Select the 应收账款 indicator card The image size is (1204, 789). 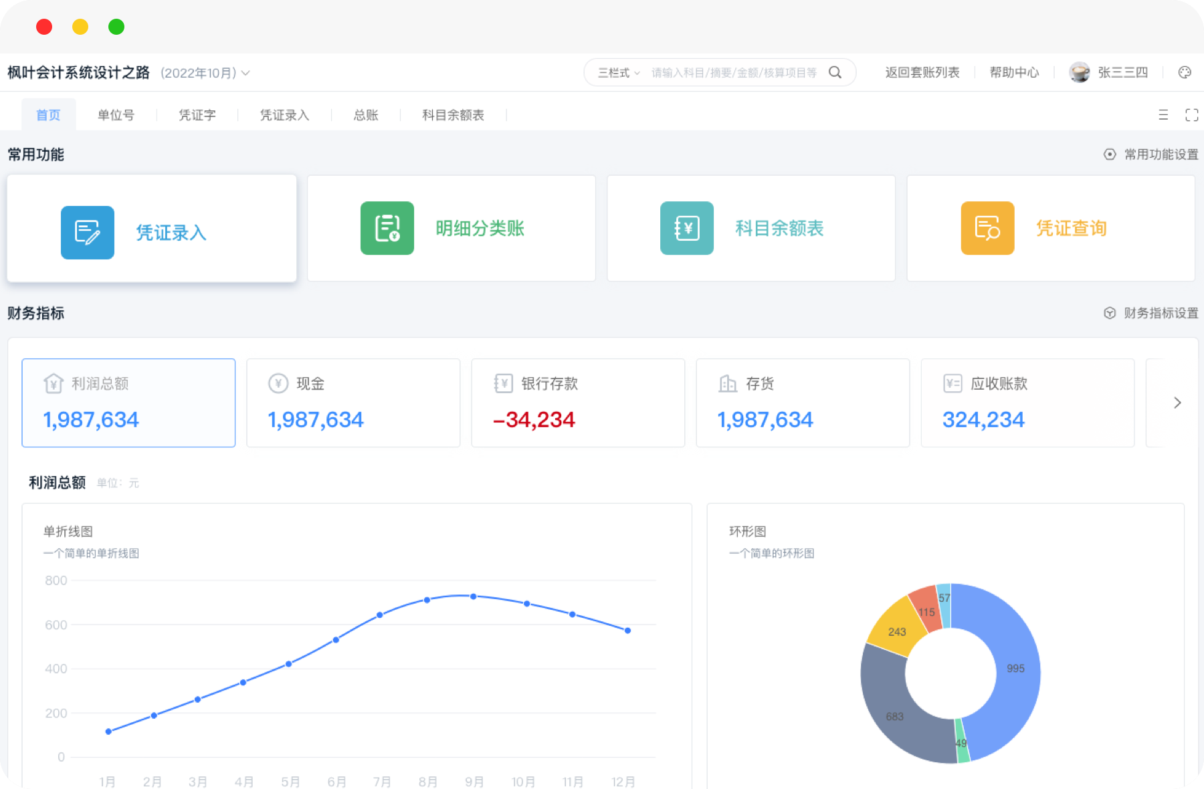[x=1027, y=403]
